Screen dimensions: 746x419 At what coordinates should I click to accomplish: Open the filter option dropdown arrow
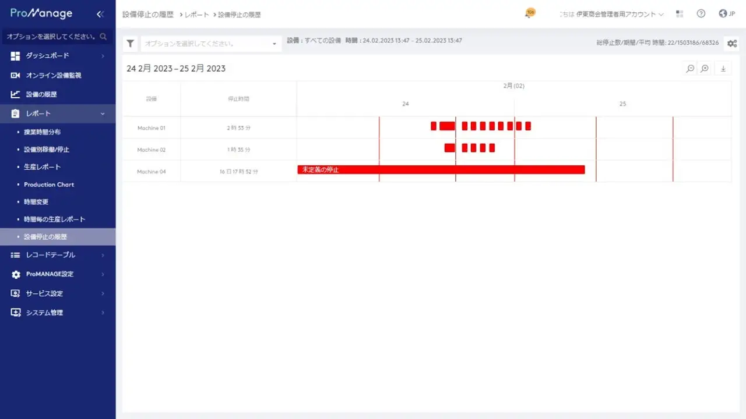(275, 44)
